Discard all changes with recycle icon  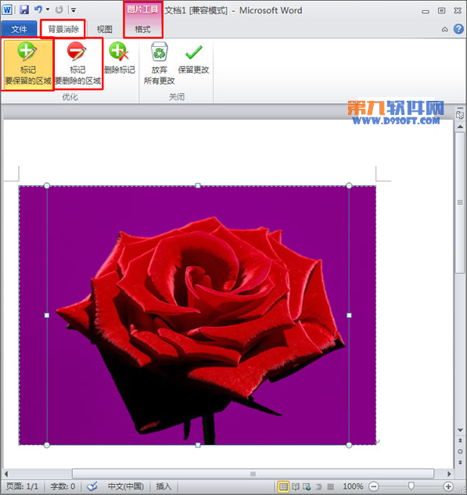(x=160, y=64)
